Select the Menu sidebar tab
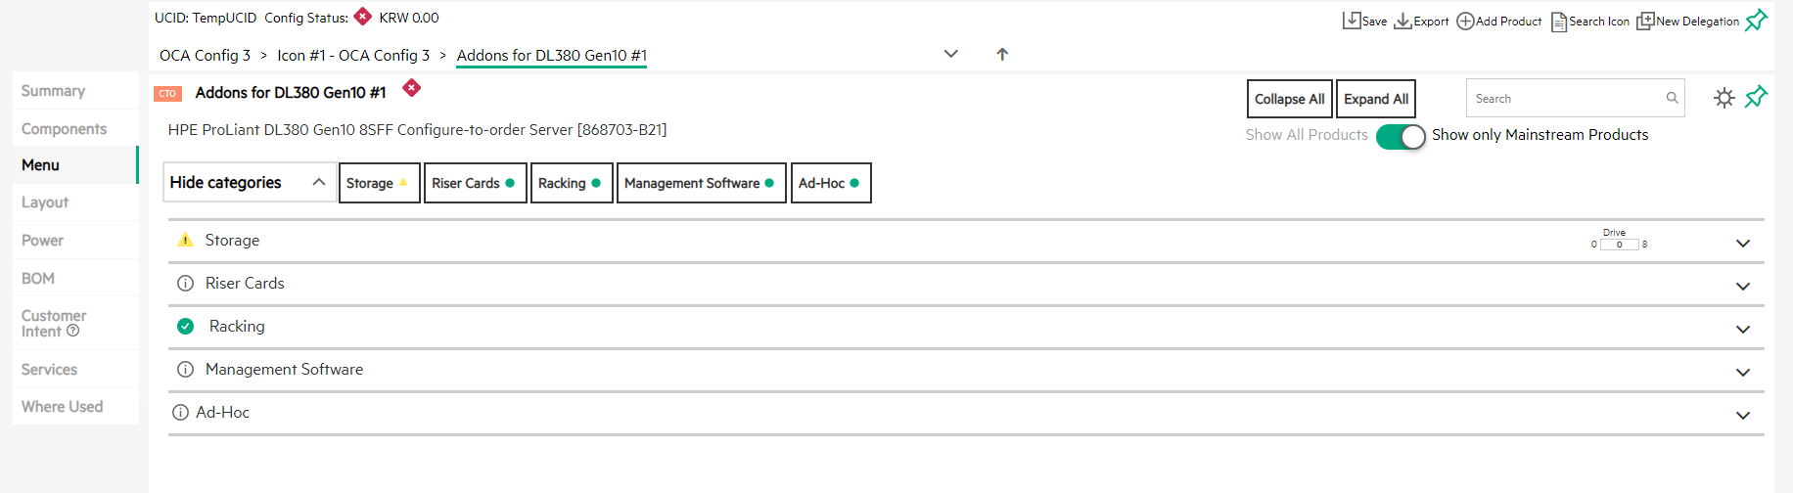Viewport: 1793px width, 493px height. pos(75,165)
